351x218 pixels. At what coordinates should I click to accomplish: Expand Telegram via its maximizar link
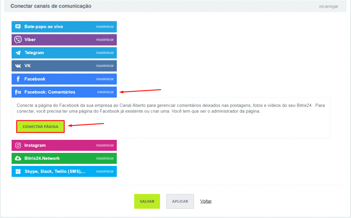click(x=105, y=52)
